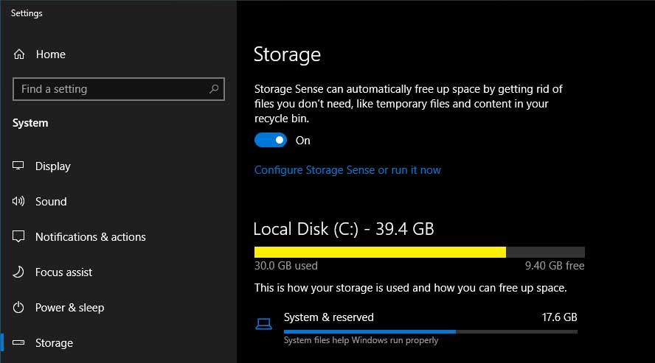Click the search magnifier icon
This screenshot has height=363, width=655.
coord(214,89)
